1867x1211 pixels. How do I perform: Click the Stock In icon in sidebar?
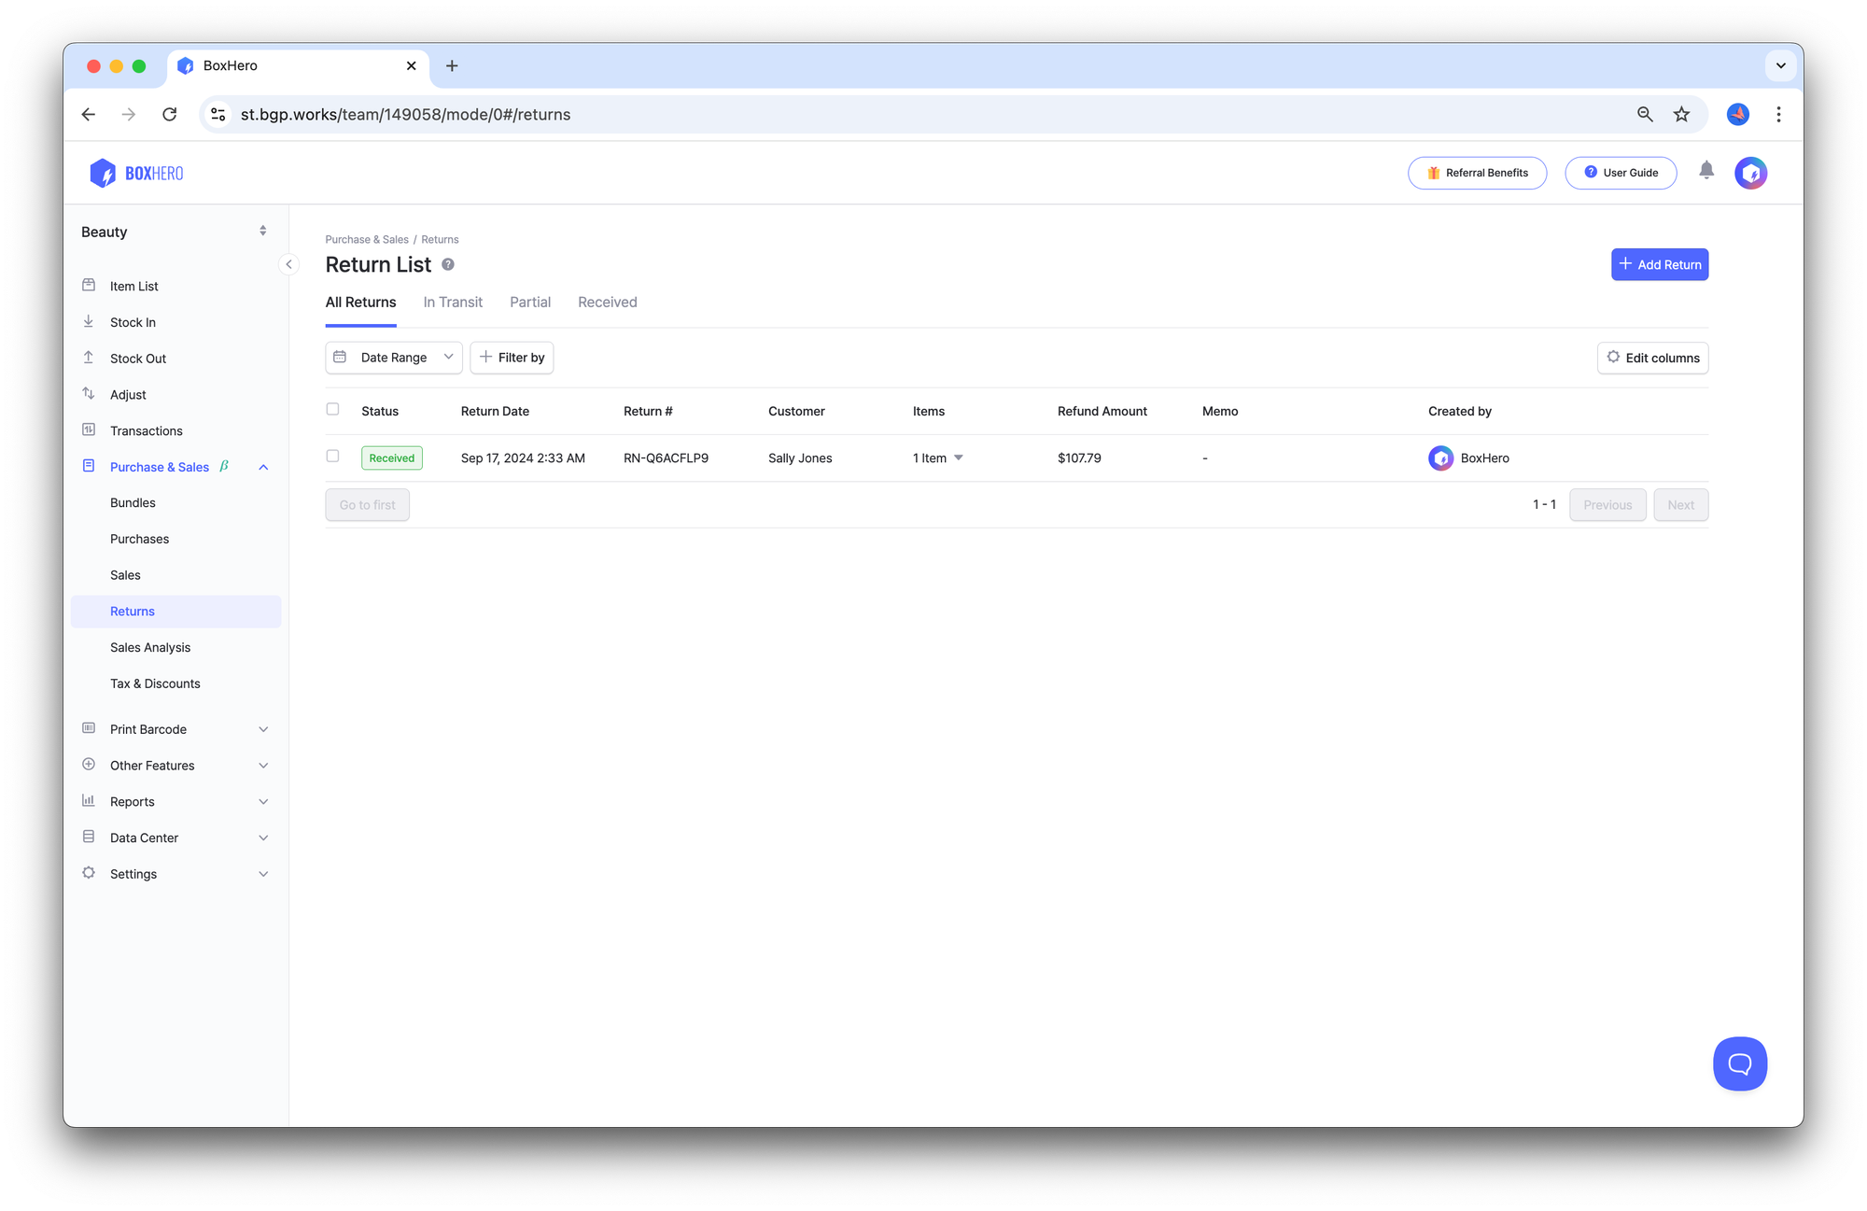(91, 322)
